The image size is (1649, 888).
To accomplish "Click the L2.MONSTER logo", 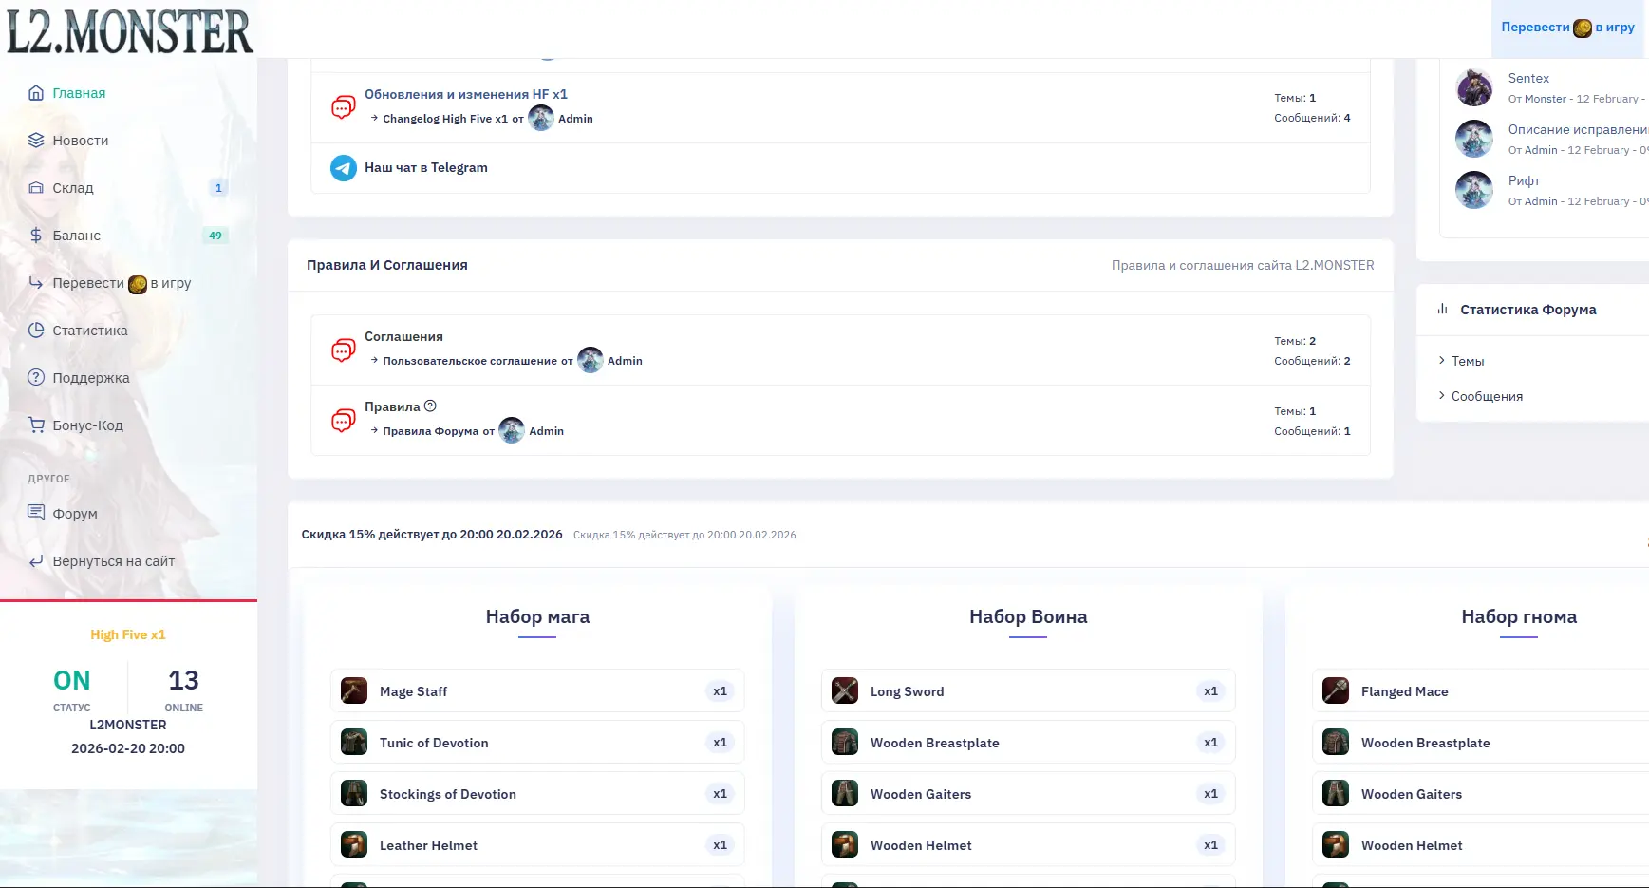I will coord(130,31).
